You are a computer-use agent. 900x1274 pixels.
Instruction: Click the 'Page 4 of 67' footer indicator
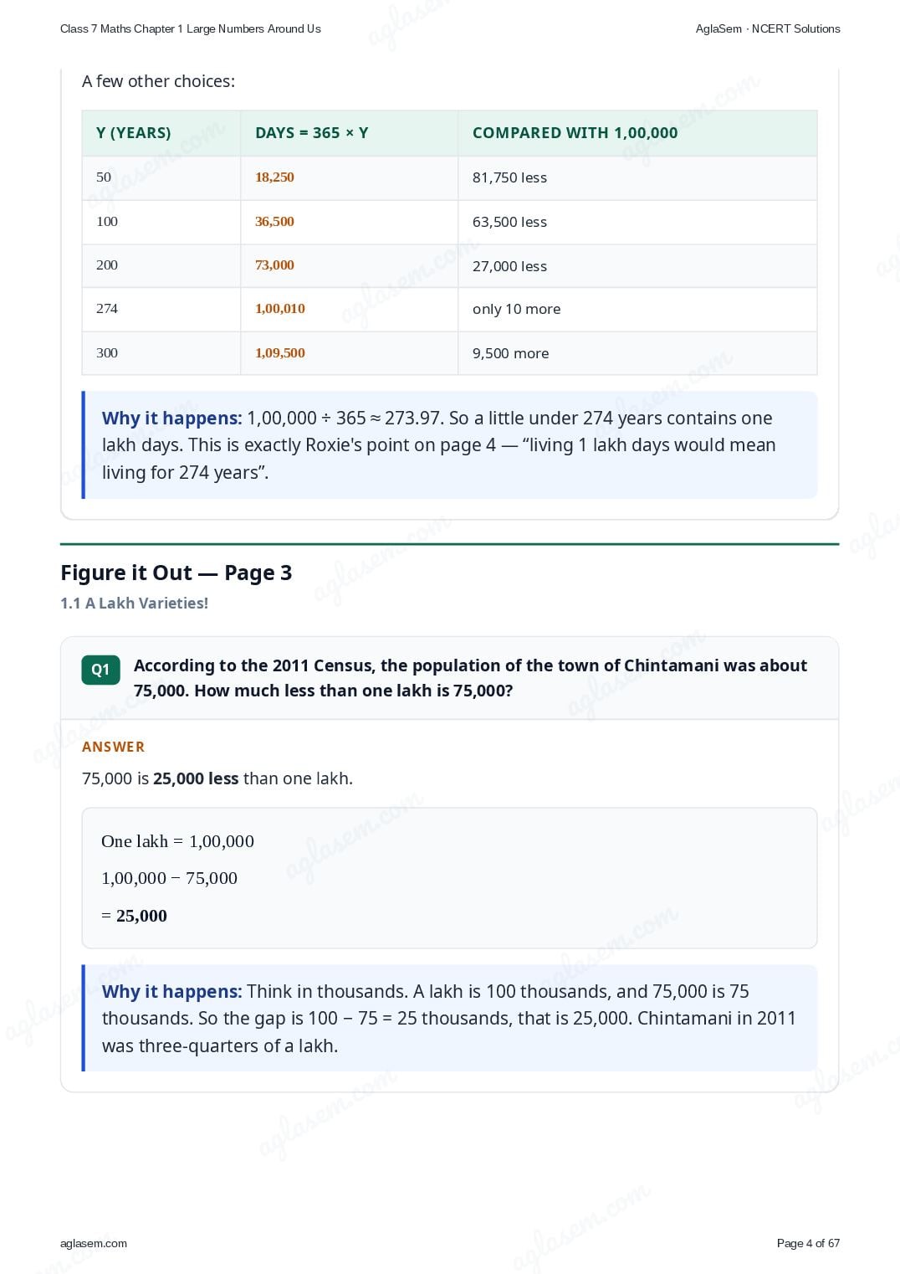[x=808, y=1243]
